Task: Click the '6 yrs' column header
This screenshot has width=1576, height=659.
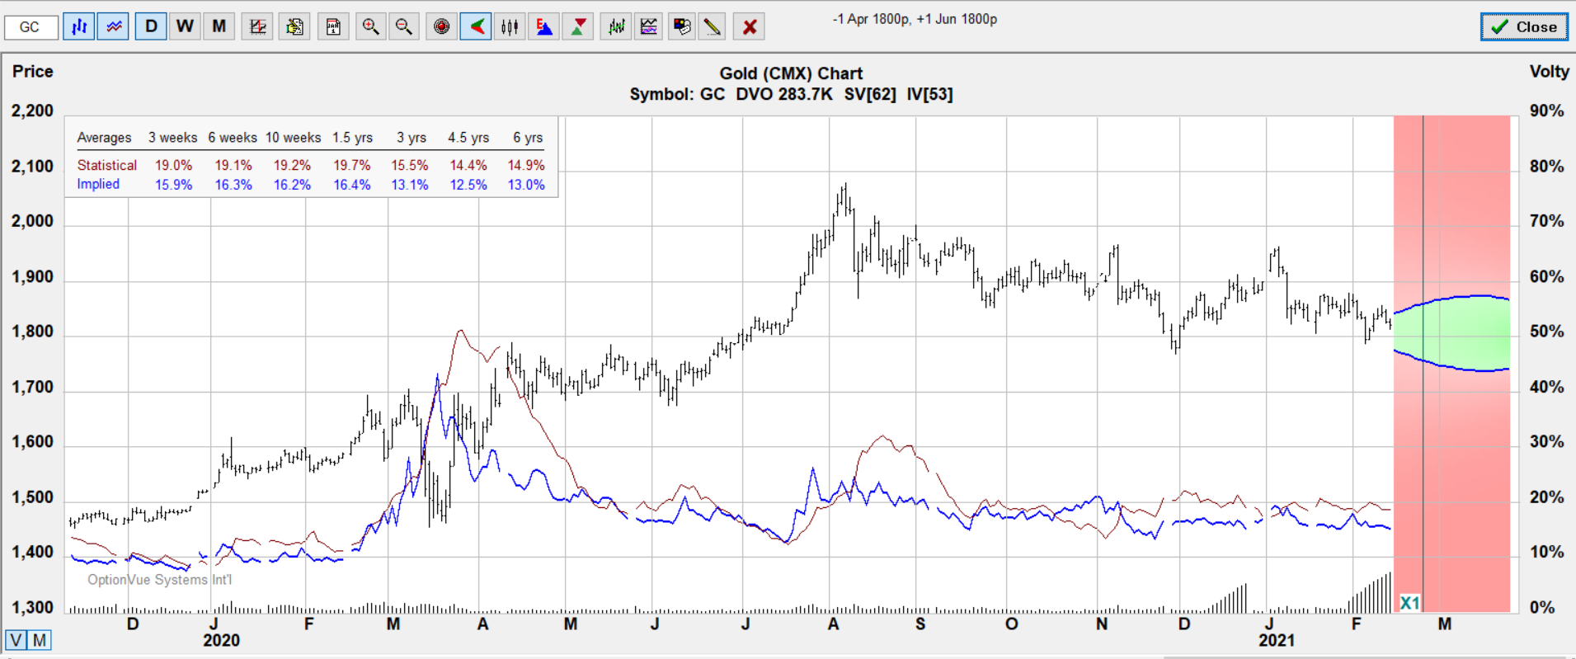Action: tap(528, 138)
